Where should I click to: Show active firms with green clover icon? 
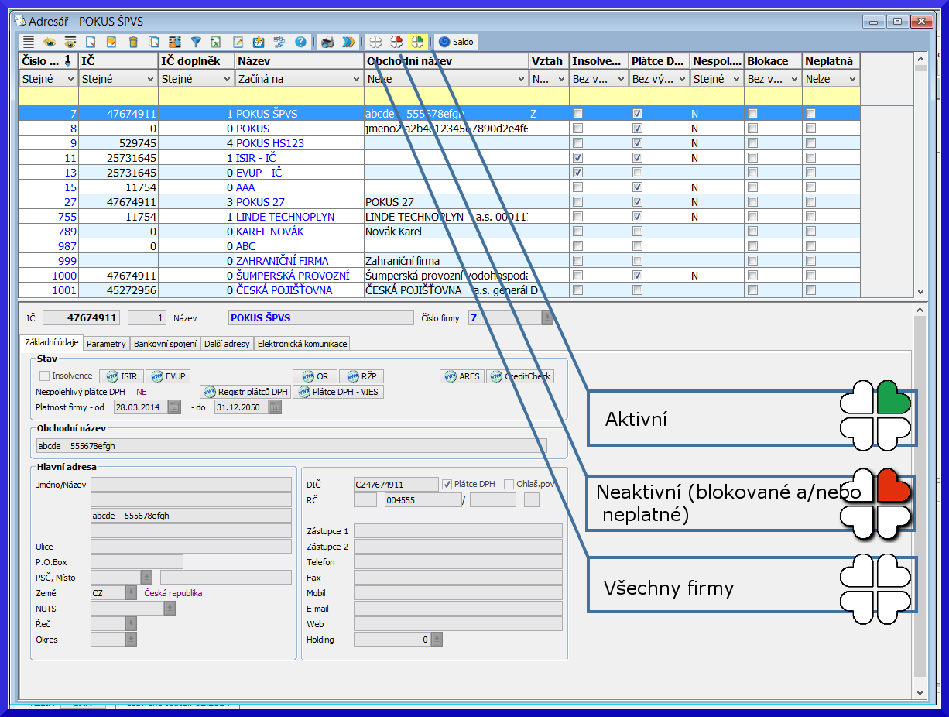[416, 42]
